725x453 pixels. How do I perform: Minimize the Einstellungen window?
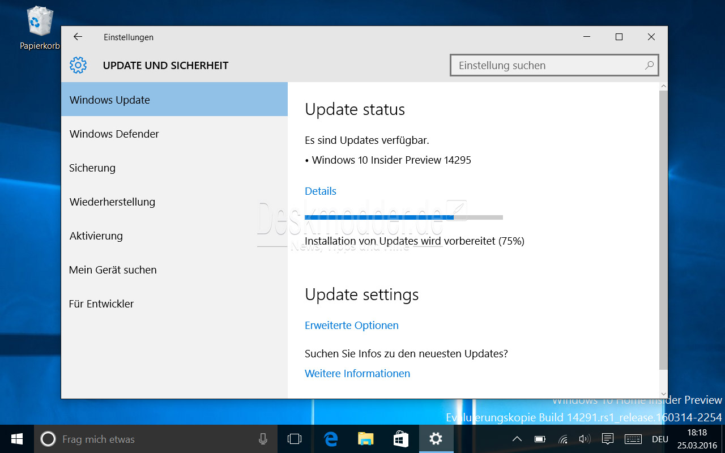pyautogui.click(x=587, y=37)
